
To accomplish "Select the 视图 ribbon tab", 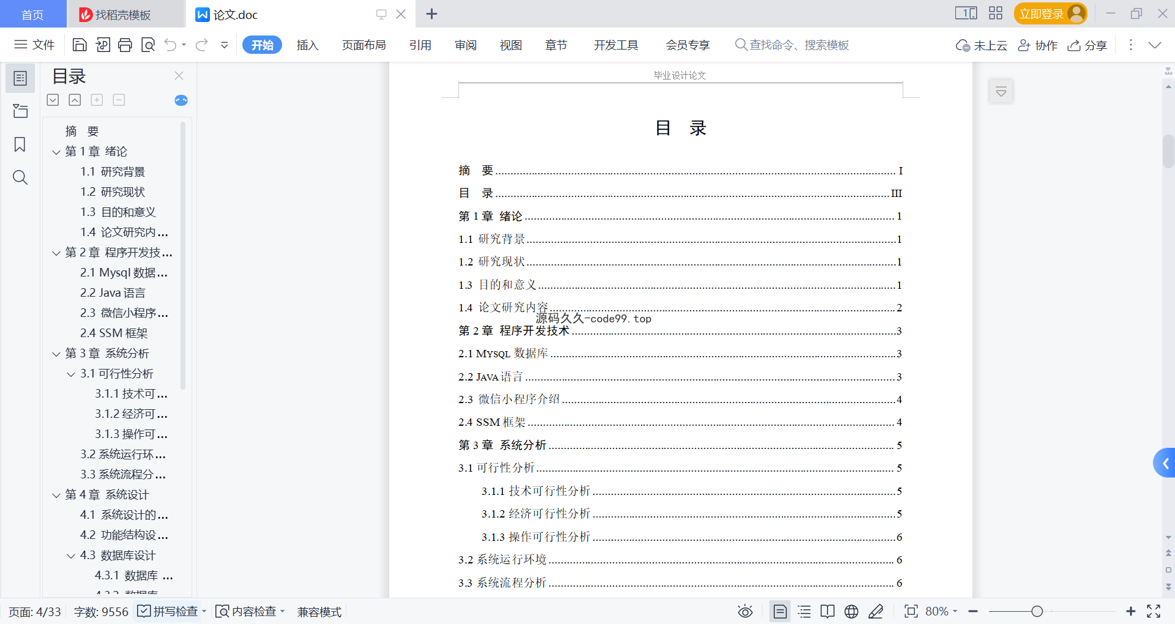I will tap(511, 45).
